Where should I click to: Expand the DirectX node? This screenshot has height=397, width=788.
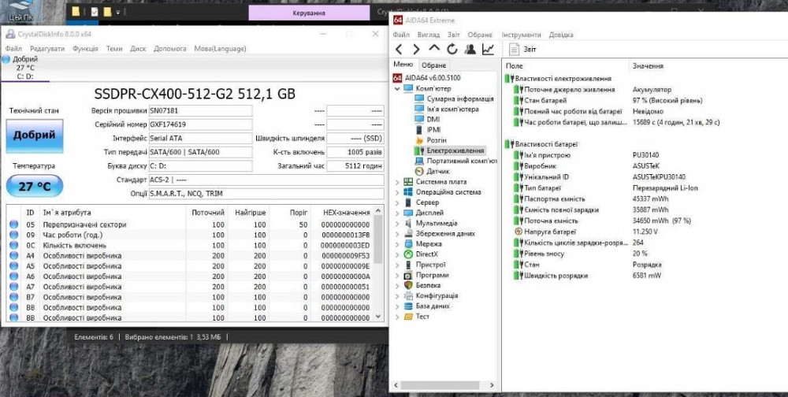pos(397,254)
